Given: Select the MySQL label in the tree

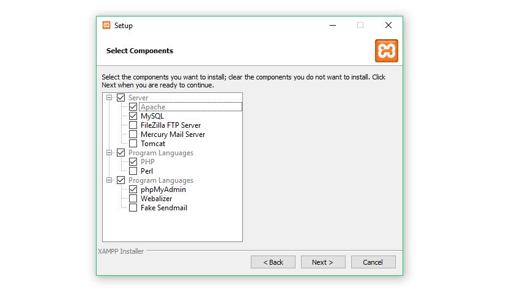Looking at the screenshot, I should click(152, 116).
